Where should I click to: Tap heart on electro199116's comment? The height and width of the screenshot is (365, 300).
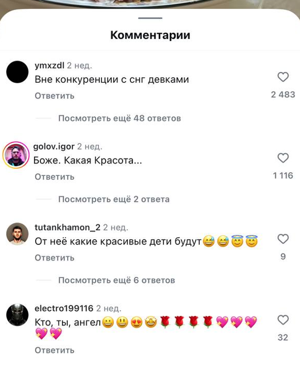(x=283, y=320)
